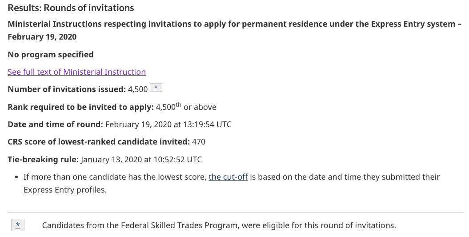
Task: Click the Ministerial Instructions February 19, 2020 title
Action: 235,30
